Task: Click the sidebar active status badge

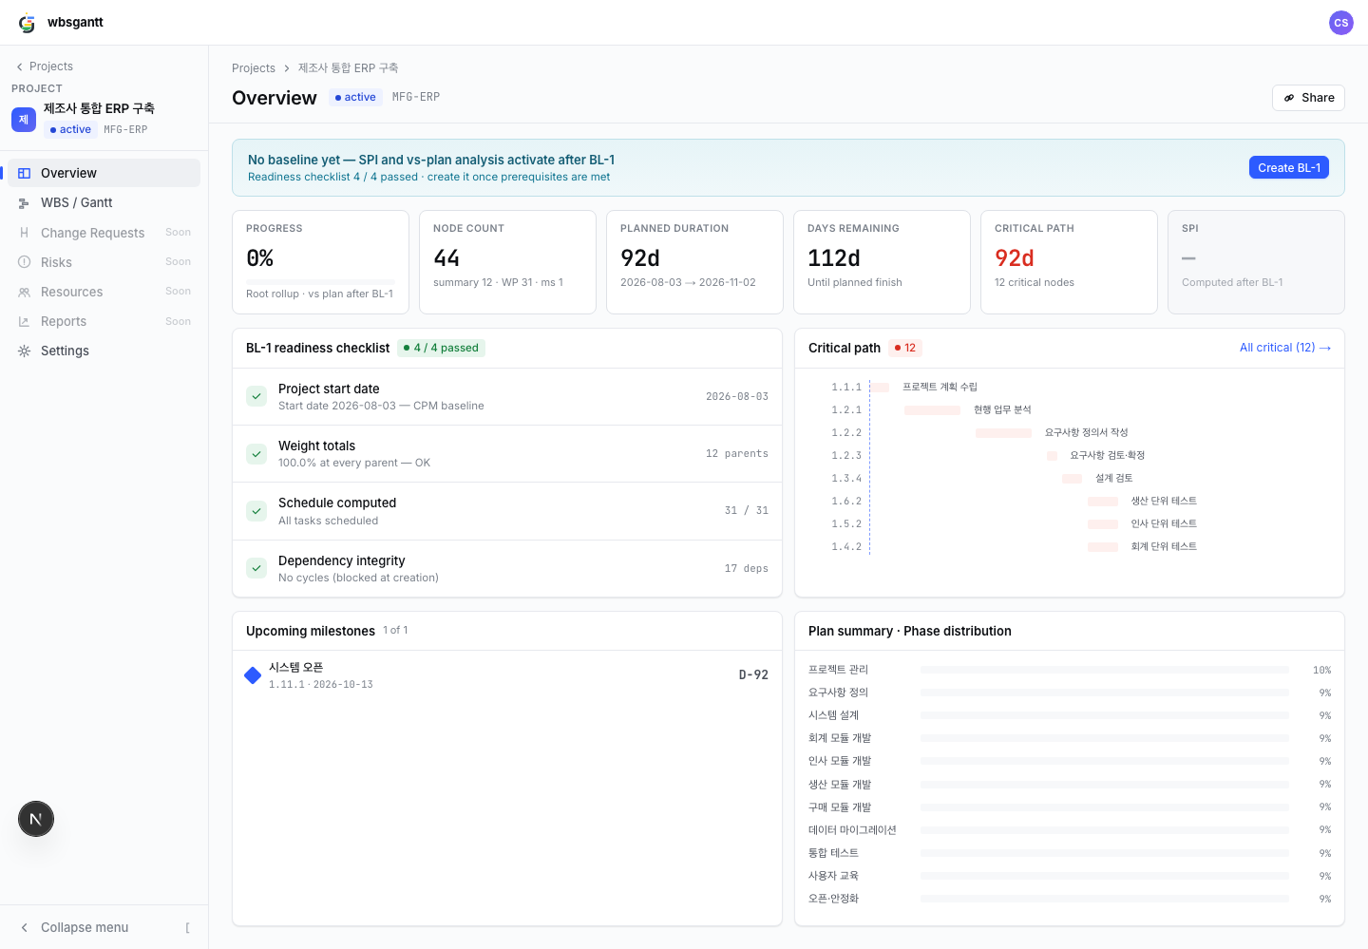Action: (x=70, y=129)
